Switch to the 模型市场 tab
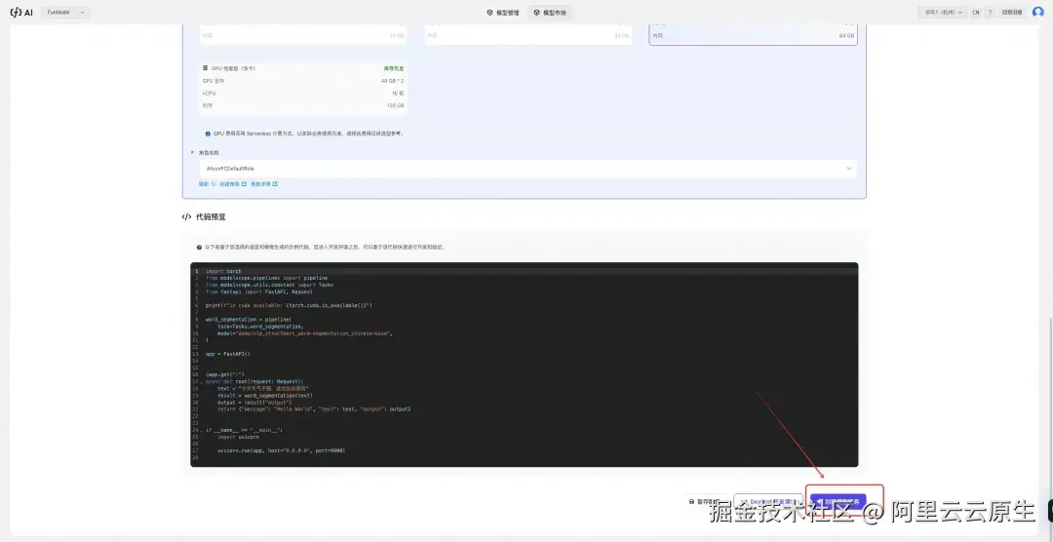The height and width of the screenshot is (542, 1053). (550, 13)
